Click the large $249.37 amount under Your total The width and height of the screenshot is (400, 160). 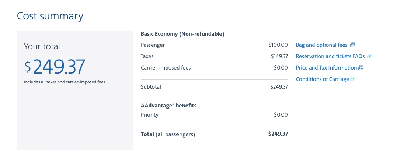pos(55,67)
